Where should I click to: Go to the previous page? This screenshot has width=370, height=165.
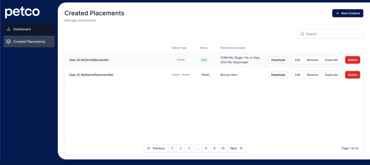pyautogui.click(x=156, y=148)
